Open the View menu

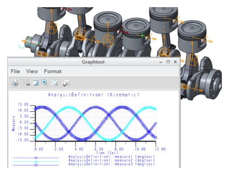(x=32, y=71)
